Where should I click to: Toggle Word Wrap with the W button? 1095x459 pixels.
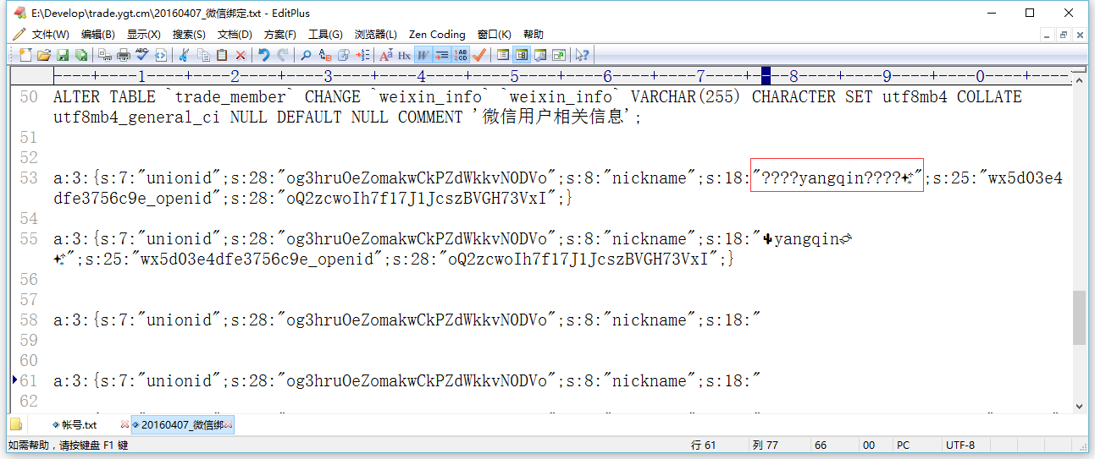click(423, 55)
